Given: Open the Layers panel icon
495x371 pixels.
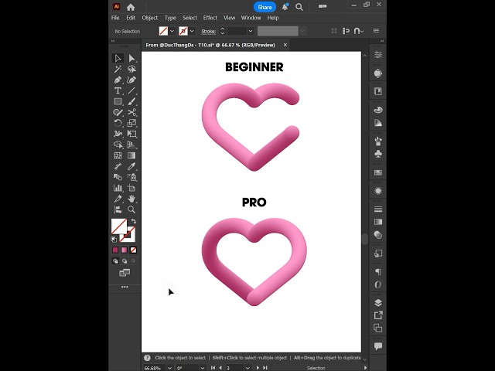Looking at the screenshot, I should pos(378,302).
